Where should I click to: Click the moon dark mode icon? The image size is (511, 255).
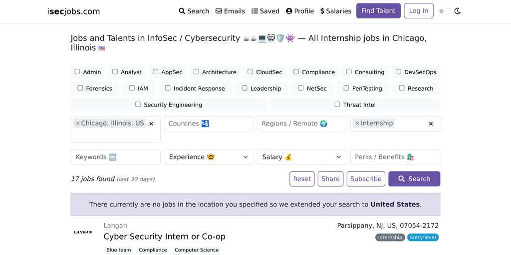[x=458, y=11]
